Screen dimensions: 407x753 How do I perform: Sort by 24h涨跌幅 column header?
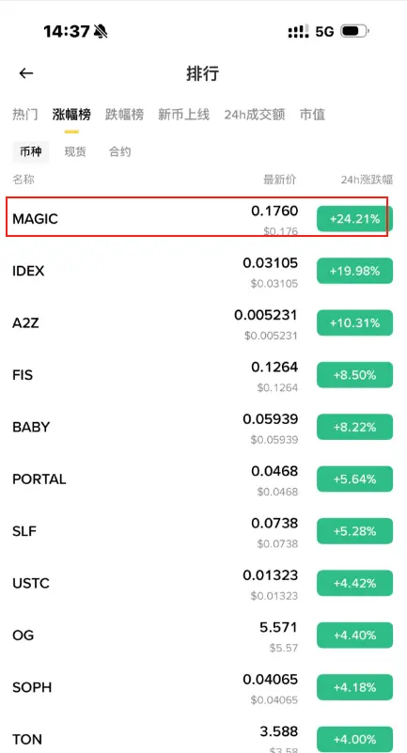click(x=367, y=180)
